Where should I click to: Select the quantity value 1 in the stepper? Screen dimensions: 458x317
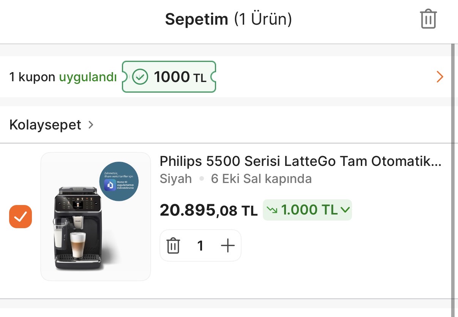(201, 246)
